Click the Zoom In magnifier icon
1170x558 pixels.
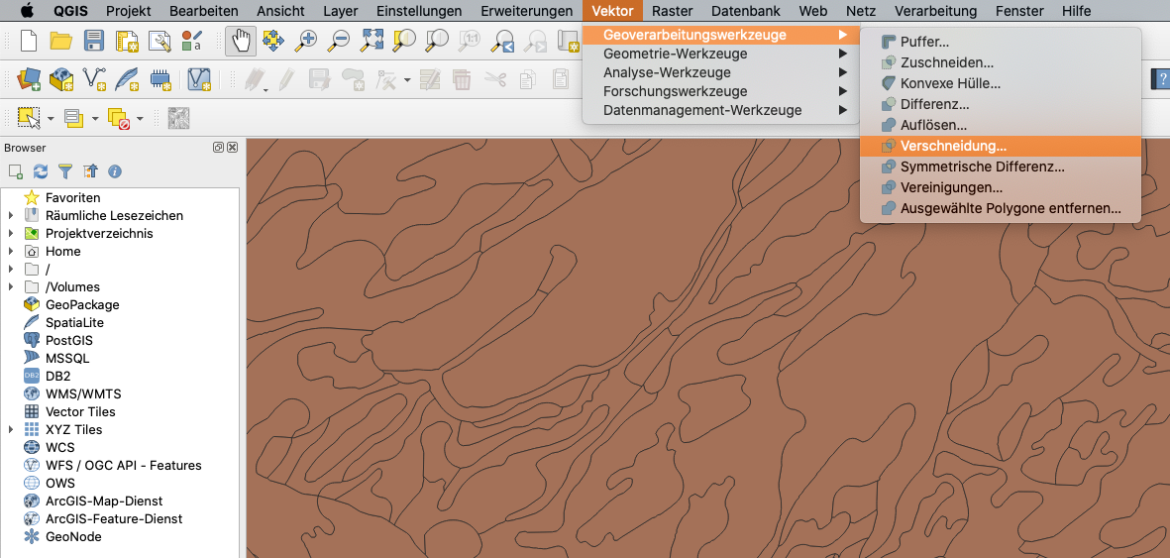click(307, 41)
